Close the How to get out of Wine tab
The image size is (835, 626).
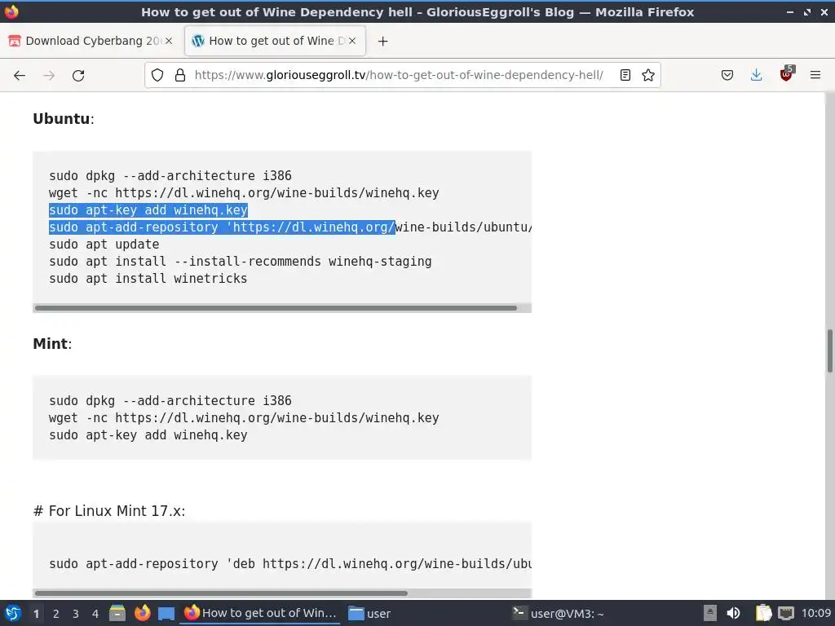[x=352, y=41]
